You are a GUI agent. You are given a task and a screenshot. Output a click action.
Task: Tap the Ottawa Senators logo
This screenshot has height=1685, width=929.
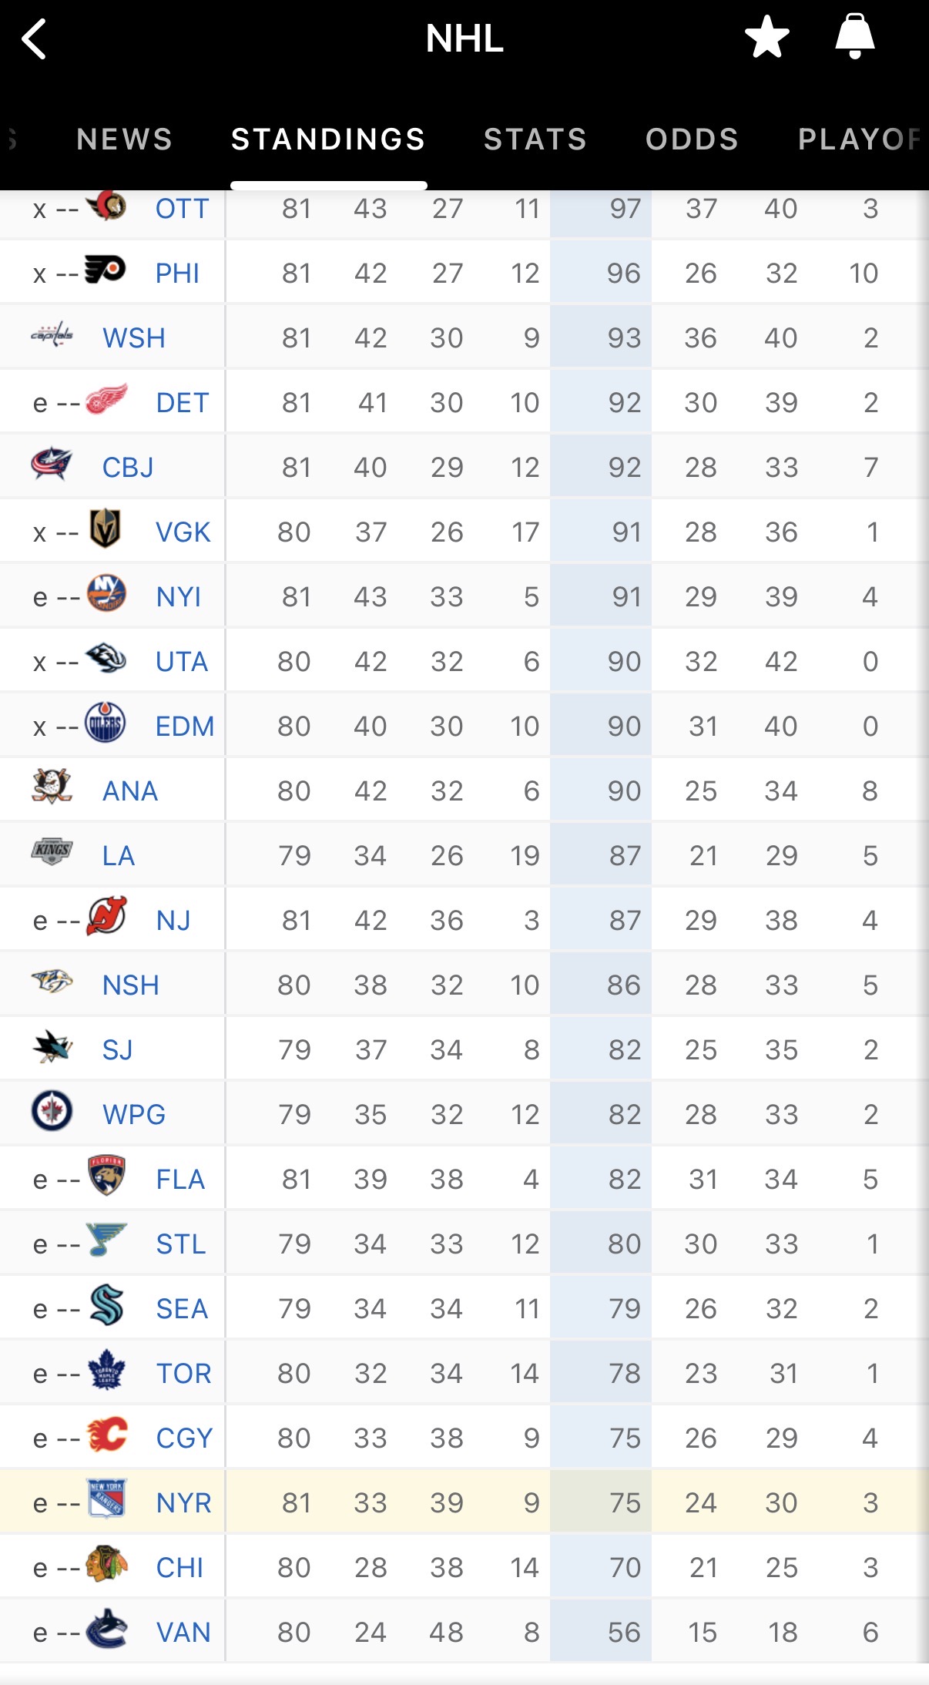[x=106, y=206]
